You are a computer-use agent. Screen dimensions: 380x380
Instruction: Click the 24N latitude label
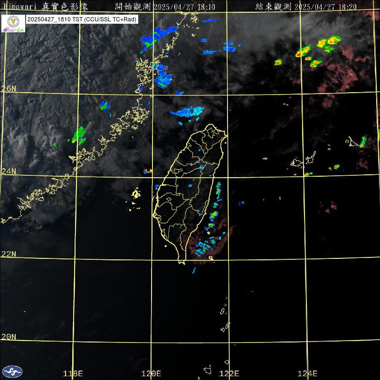(x=9, y=171)
